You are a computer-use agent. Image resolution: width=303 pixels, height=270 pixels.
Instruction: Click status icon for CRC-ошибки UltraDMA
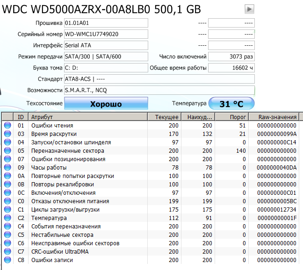7,251
